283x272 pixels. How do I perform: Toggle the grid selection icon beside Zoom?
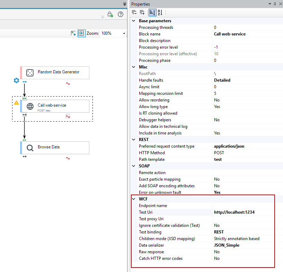tap(81, 33)
